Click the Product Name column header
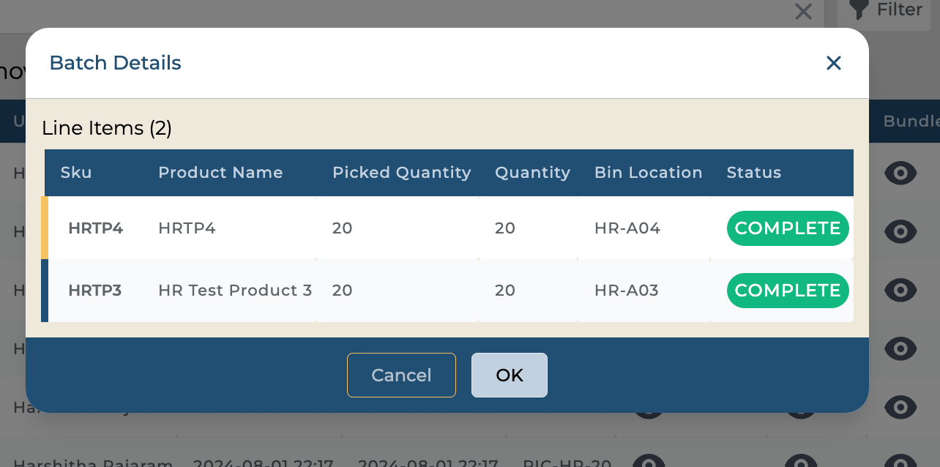The image size is (940, 467). [x=220, y=173]
